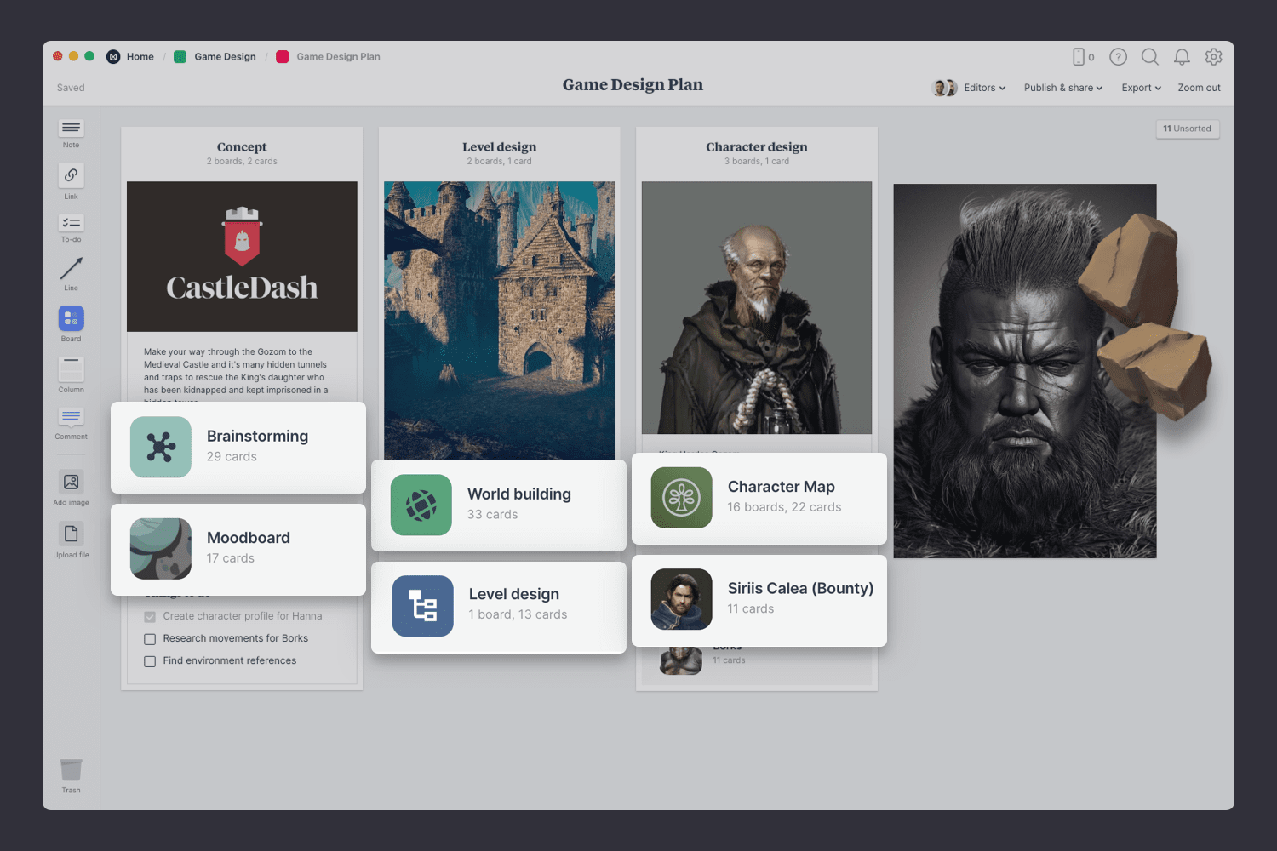
Task: Uncheck Create character profile for Hanna
Action: [x=150, y=617]
